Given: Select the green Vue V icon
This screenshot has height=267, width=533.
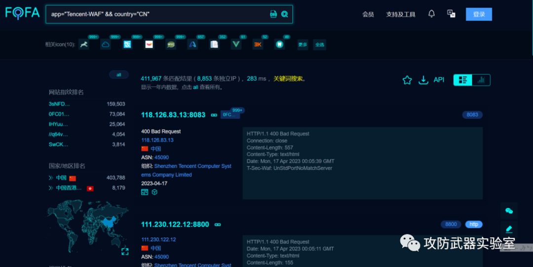Looking at the screenshot, I should tap(236, 44).
